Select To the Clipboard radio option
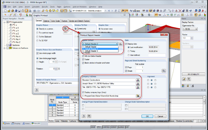The height and width of the screenshot is (130, 208). coord(37,37)
